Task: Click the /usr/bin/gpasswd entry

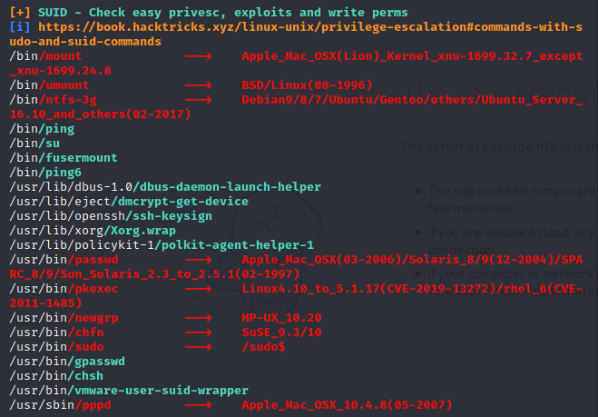Action: pos(67,362)
